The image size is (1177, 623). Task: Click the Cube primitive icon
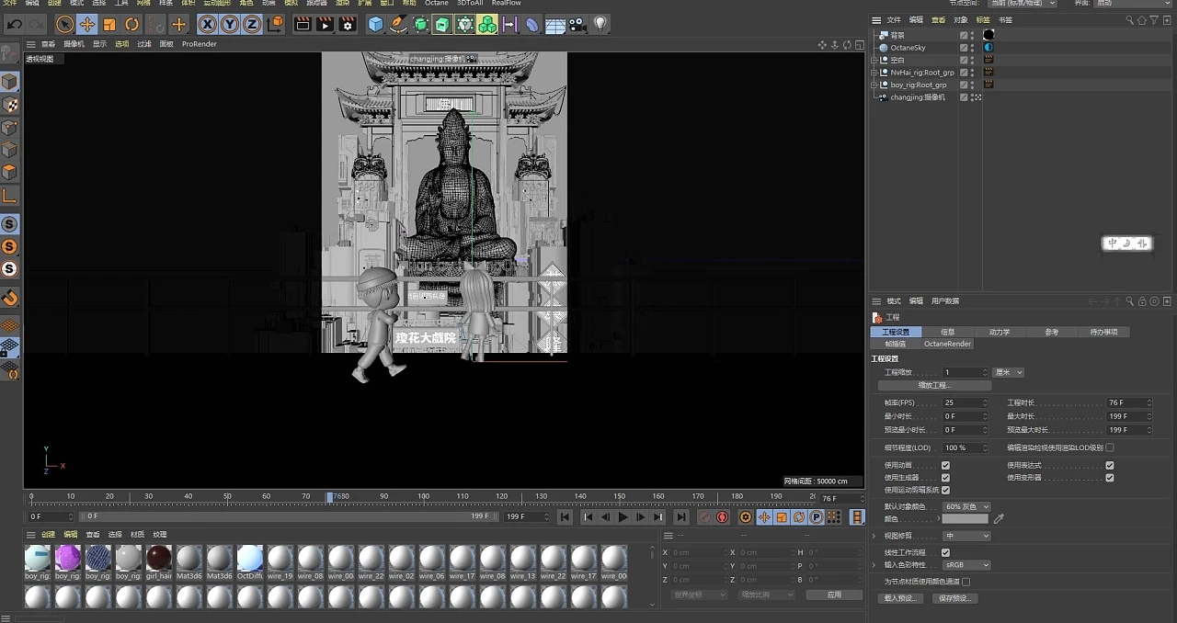tap(375, 25)
